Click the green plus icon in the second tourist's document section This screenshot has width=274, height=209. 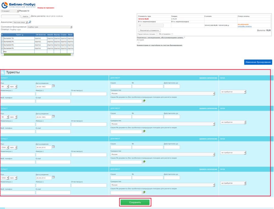[x=144, y=131]
